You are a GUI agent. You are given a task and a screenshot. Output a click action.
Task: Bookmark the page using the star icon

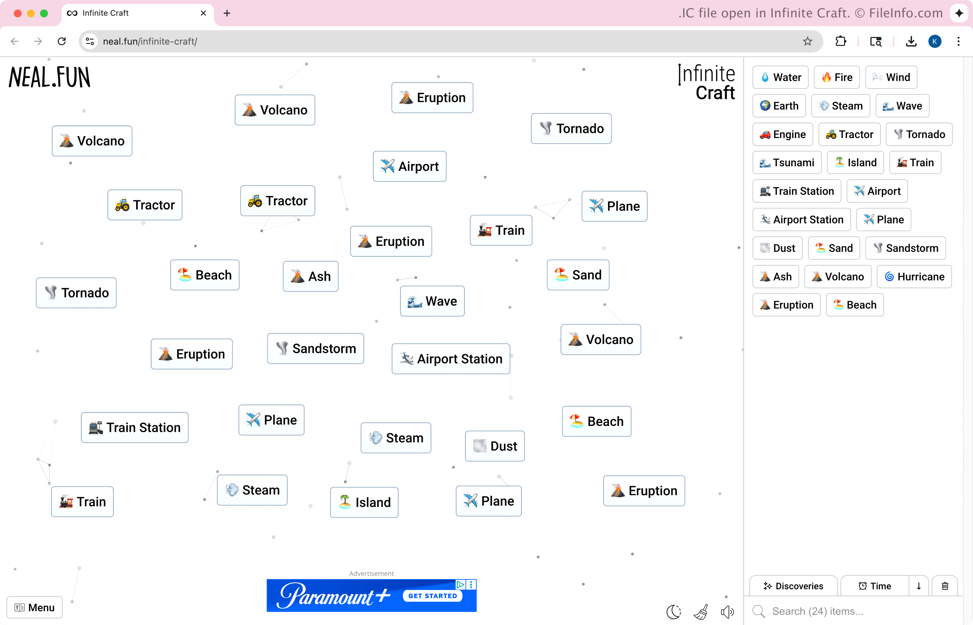[807, 41]
